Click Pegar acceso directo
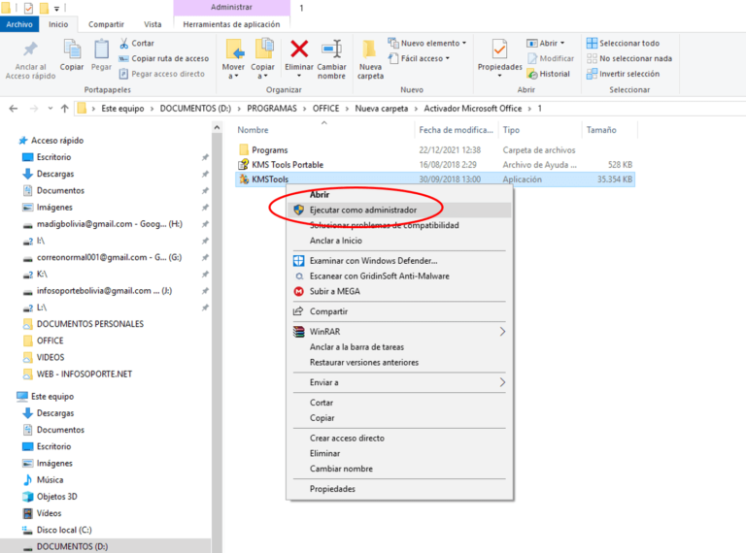 tap(162, 74)
